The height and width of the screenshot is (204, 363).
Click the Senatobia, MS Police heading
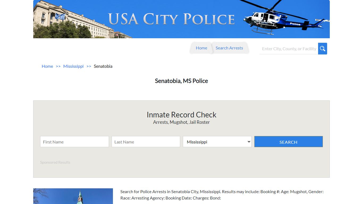click(x=181, y=81)
